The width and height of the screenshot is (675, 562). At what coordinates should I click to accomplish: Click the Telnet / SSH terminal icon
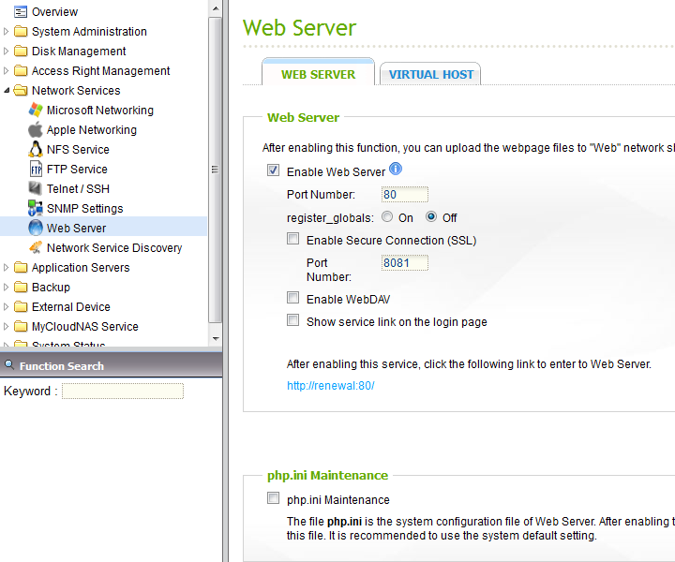tap(36, 189)
